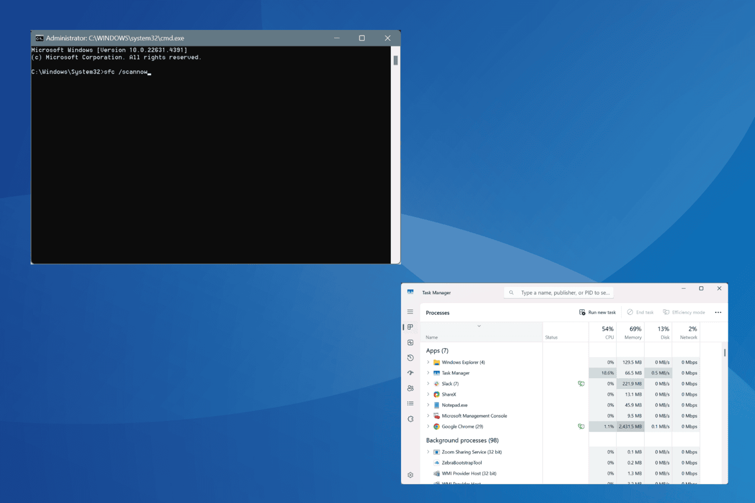Click the Google Chrome icon in process list
Image resolution: width=755 pixels, height=503 pixels.
[436, 427]
